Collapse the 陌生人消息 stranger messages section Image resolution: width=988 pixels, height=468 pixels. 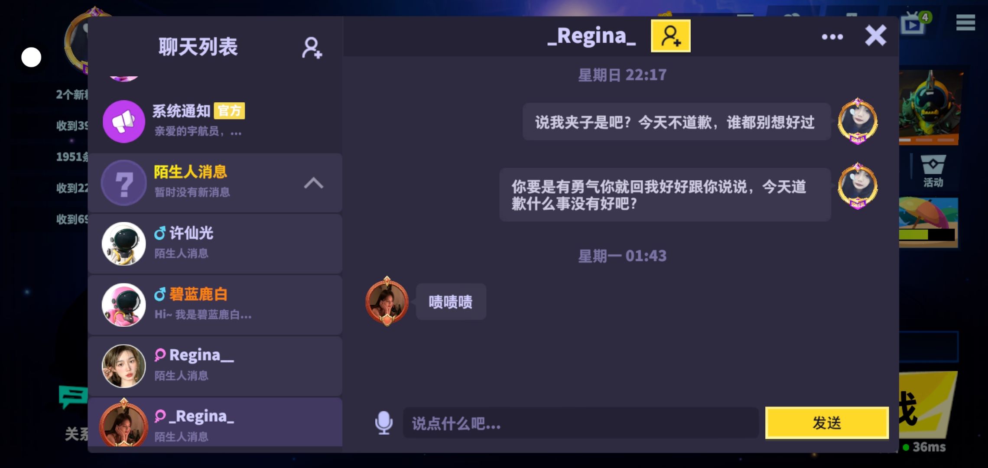pyautogui.click(x=314, y=183)
